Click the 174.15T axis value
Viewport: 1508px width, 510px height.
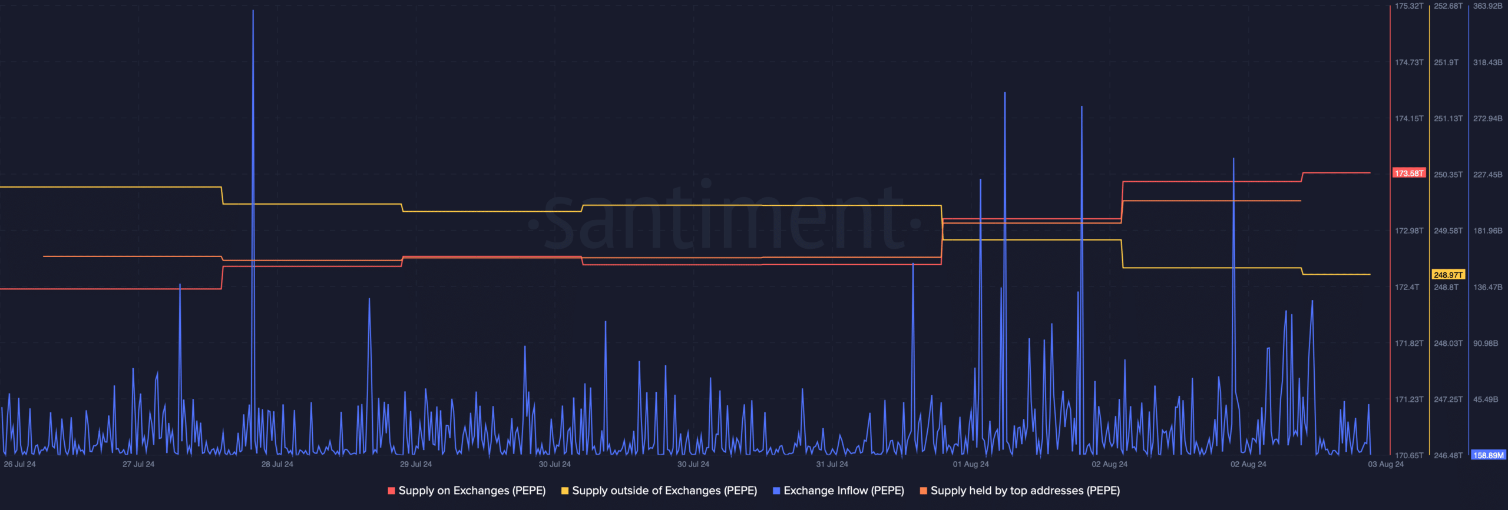click(x=1409, y=118)
